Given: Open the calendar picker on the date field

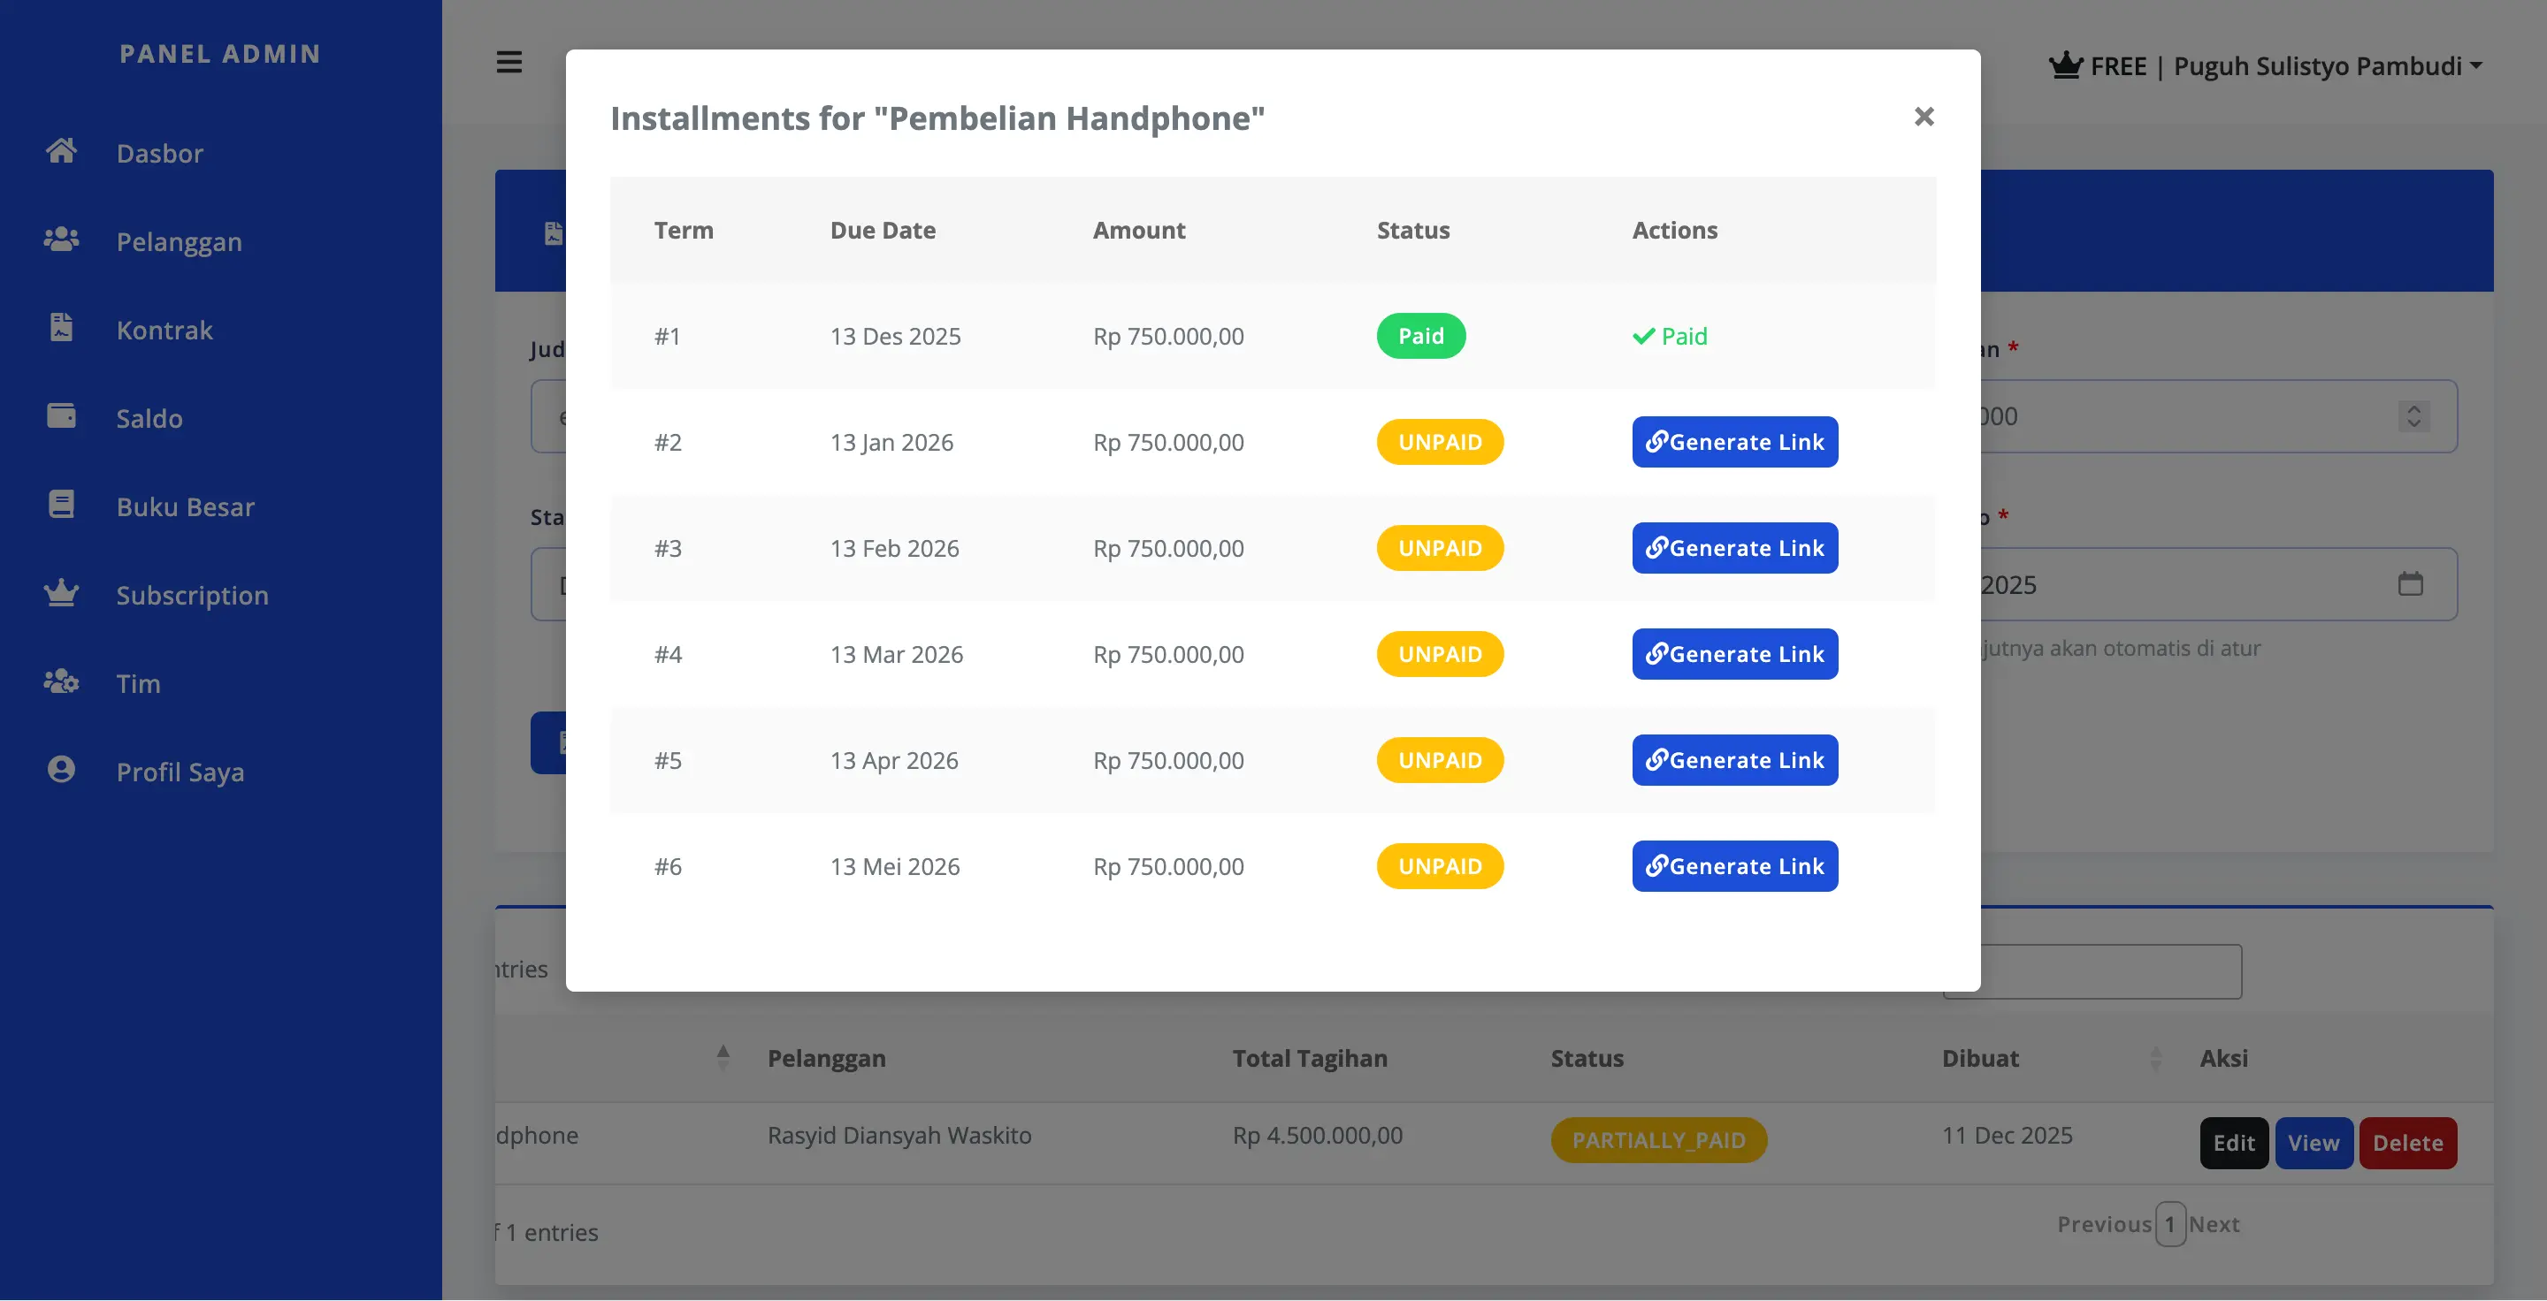Looking at the screenshot, I should pyautogui.click(x=2411, y=584).
